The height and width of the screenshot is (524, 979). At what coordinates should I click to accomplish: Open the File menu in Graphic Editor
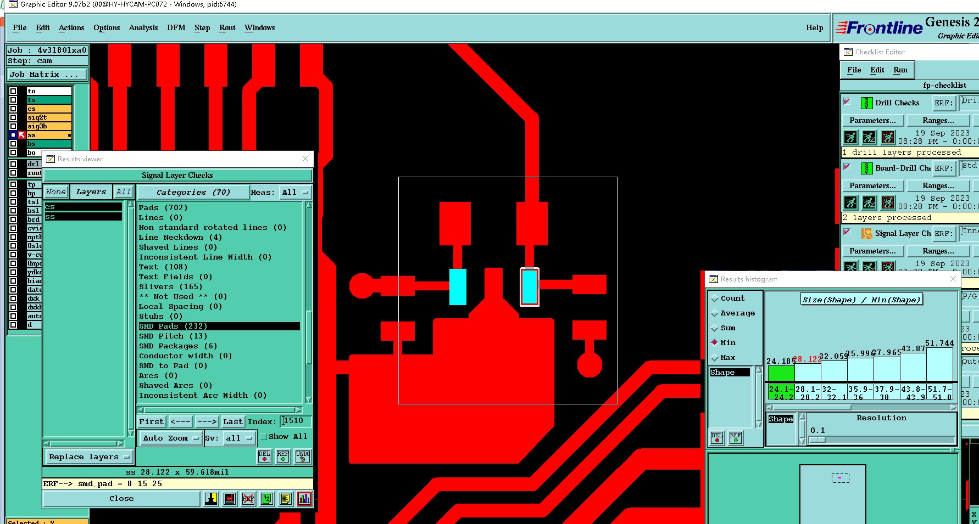(x=20, y=27)
